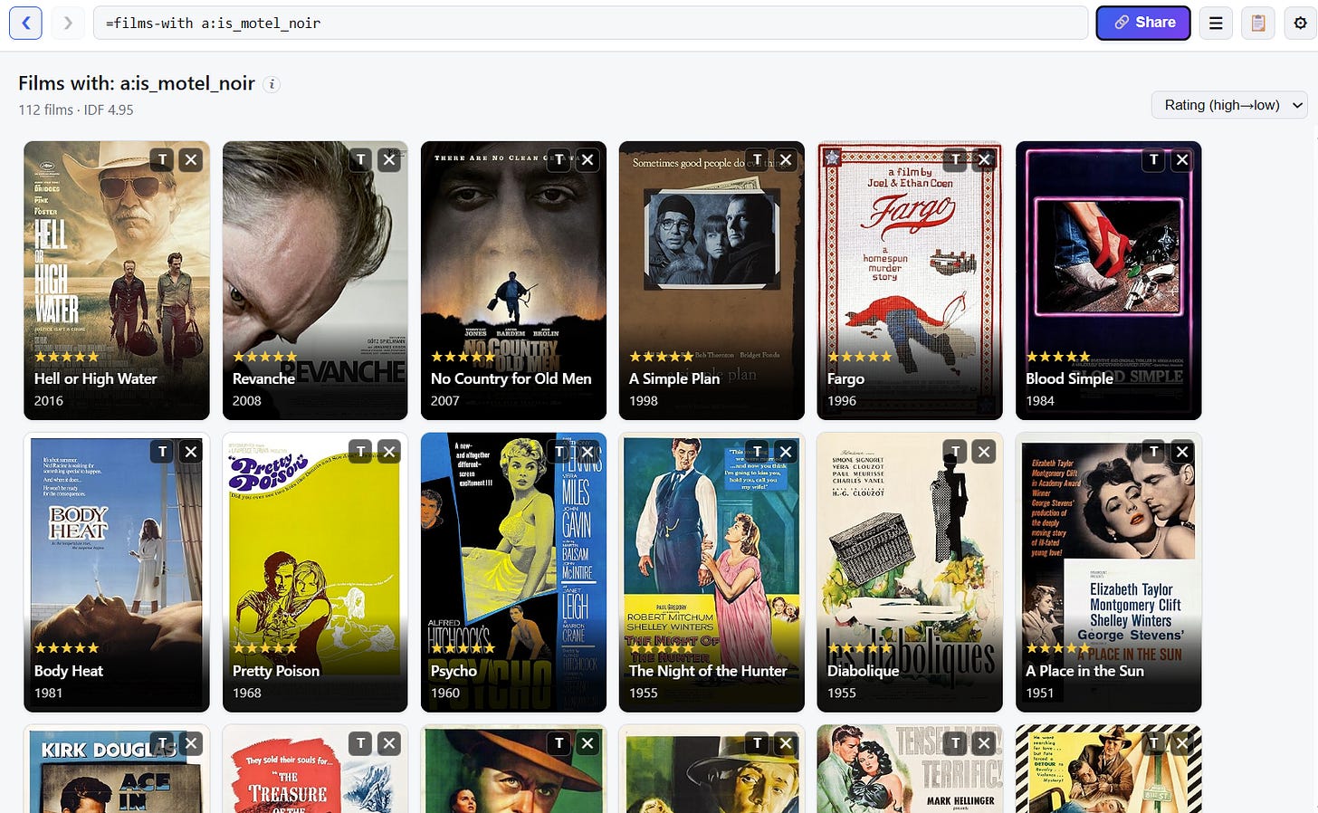The image size is (1318, 813).
Task: Go forward with the right arrow button
Action: click(68, 23)
